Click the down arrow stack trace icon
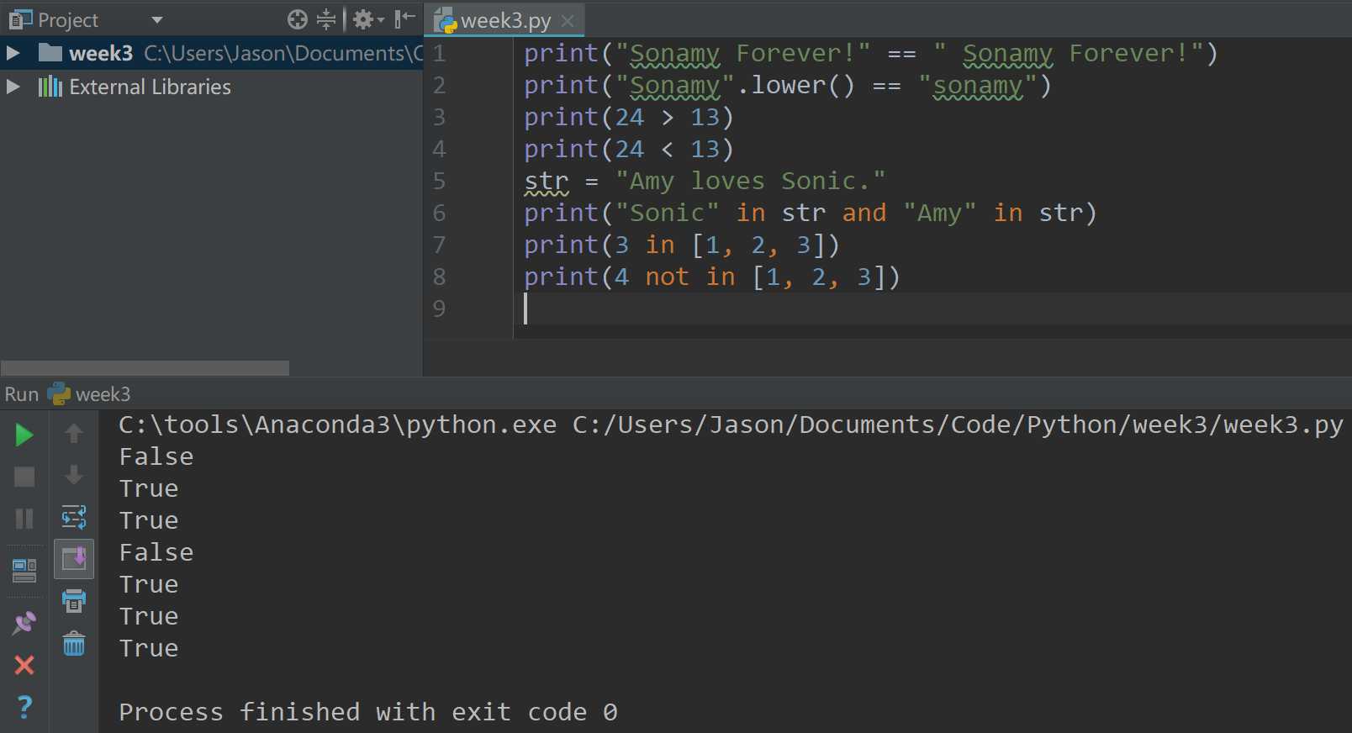 [x=74, y=475]
